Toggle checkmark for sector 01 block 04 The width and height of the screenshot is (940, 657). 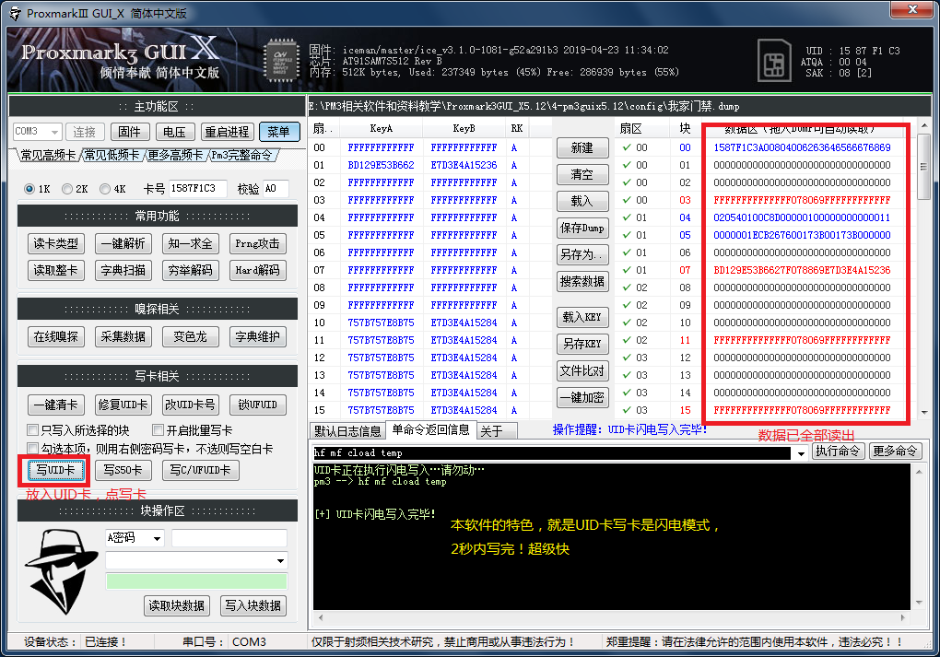627,217
